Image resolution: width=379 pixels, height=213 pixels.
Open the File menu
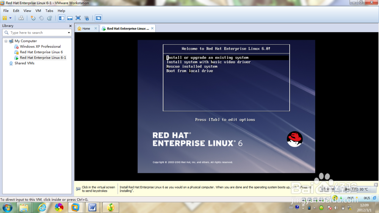[x=6, y=11]
